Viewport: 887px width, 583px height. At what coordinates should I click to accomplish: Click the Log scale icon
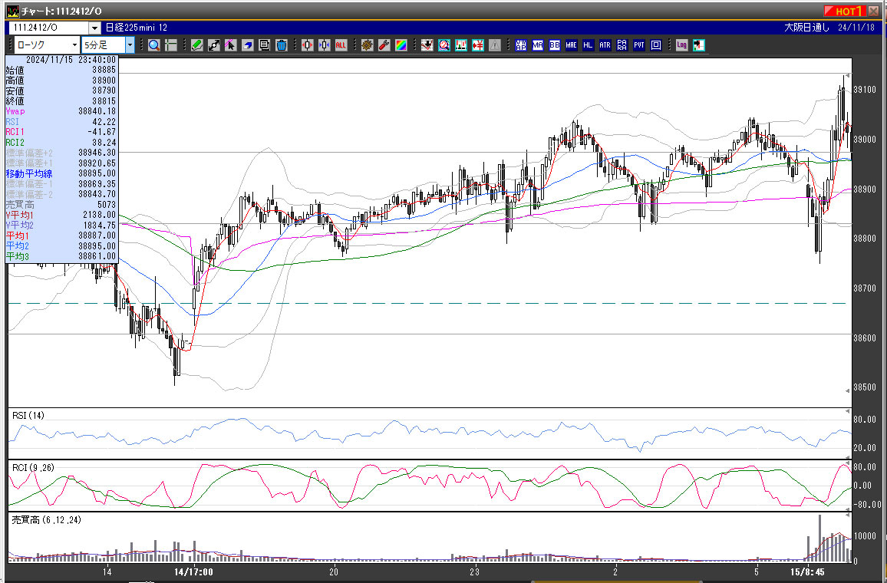coord(681,45)
